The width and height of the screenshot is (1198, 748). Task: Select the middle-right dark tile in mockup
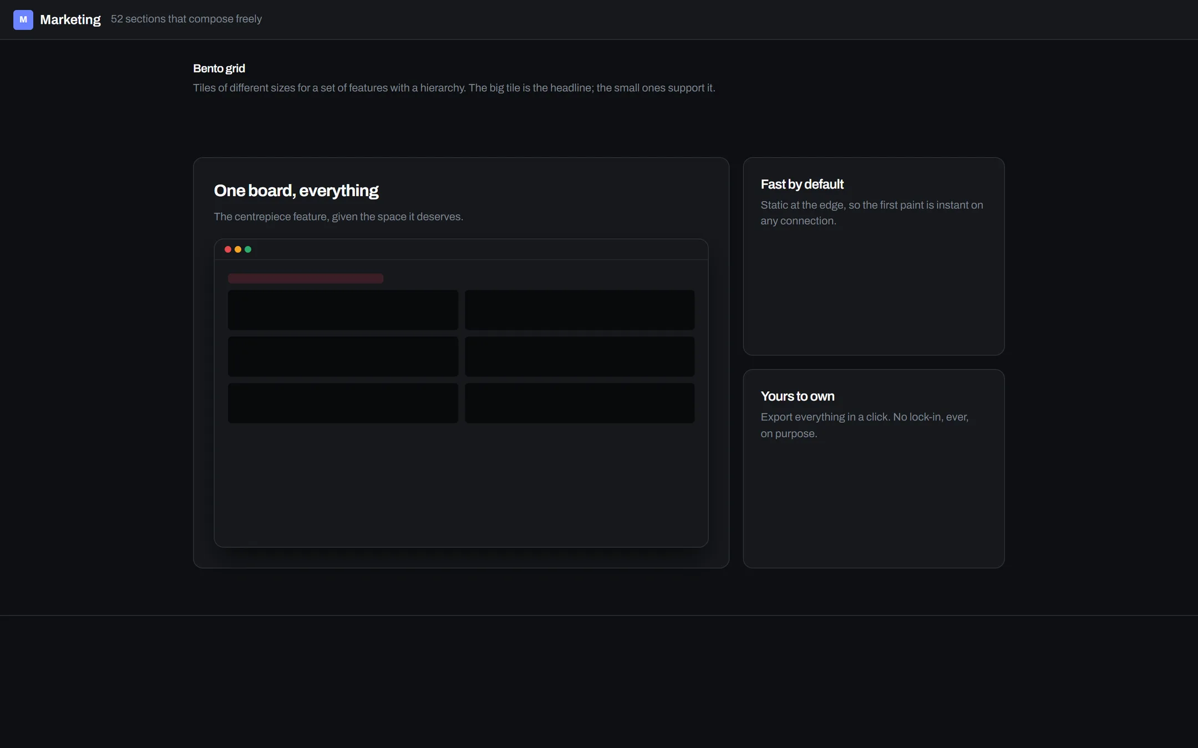point(580,356)
